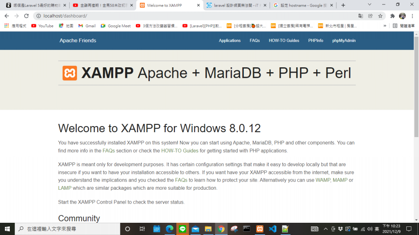This screenshot has height=235, width=419.
Task: Open the terminal window from the taskbar
Action: coord(247,229)
